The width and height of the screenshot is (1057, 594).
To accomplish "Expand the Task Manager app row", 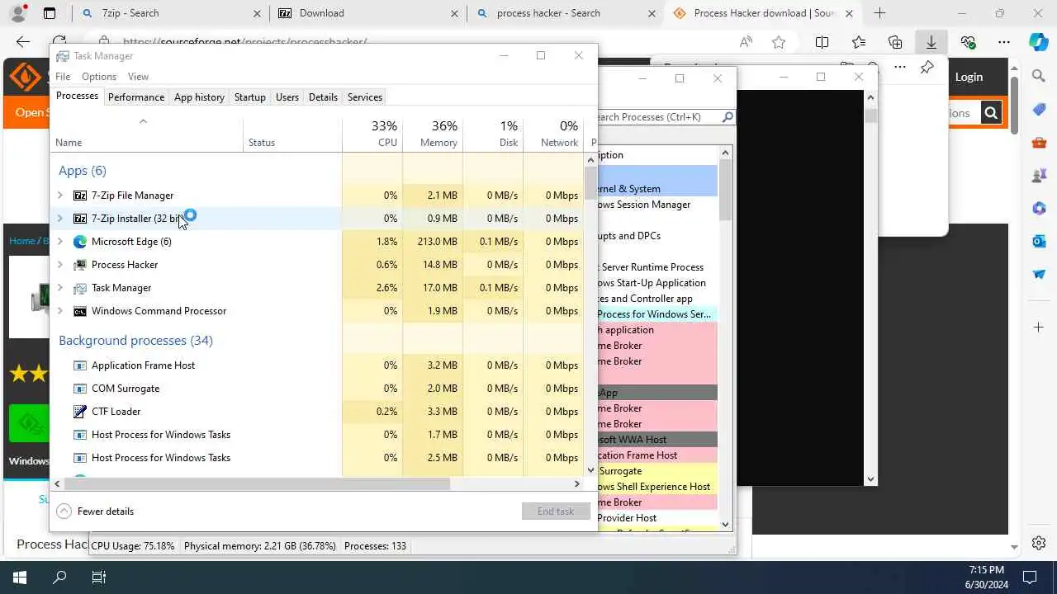I will 60,288.
